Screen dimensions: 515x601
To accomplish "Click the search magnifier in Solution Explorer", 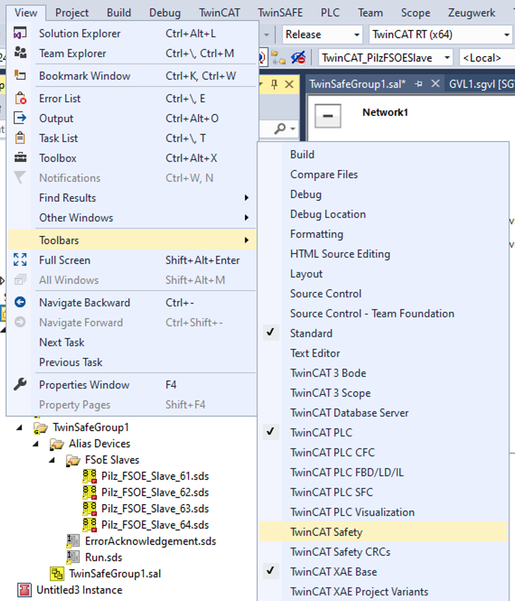I will (x=280, y=129).
